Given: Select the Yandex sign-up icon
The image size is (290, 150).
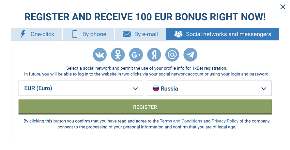Looking at the screenshot, I should pyautogui.click(x=154, y=55).
